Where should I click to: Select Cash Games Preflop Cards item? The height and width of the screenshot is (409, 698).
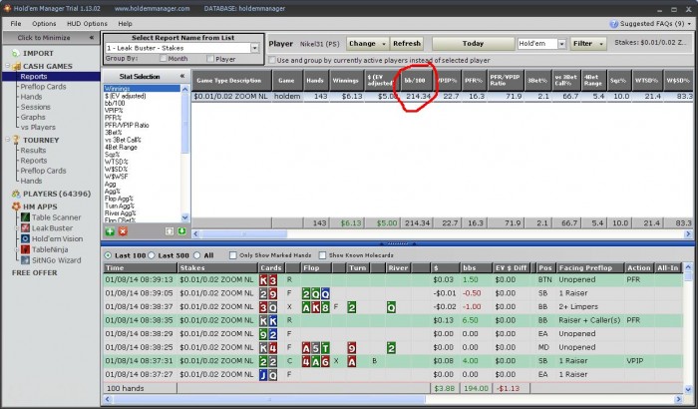(x=43, y=87)
